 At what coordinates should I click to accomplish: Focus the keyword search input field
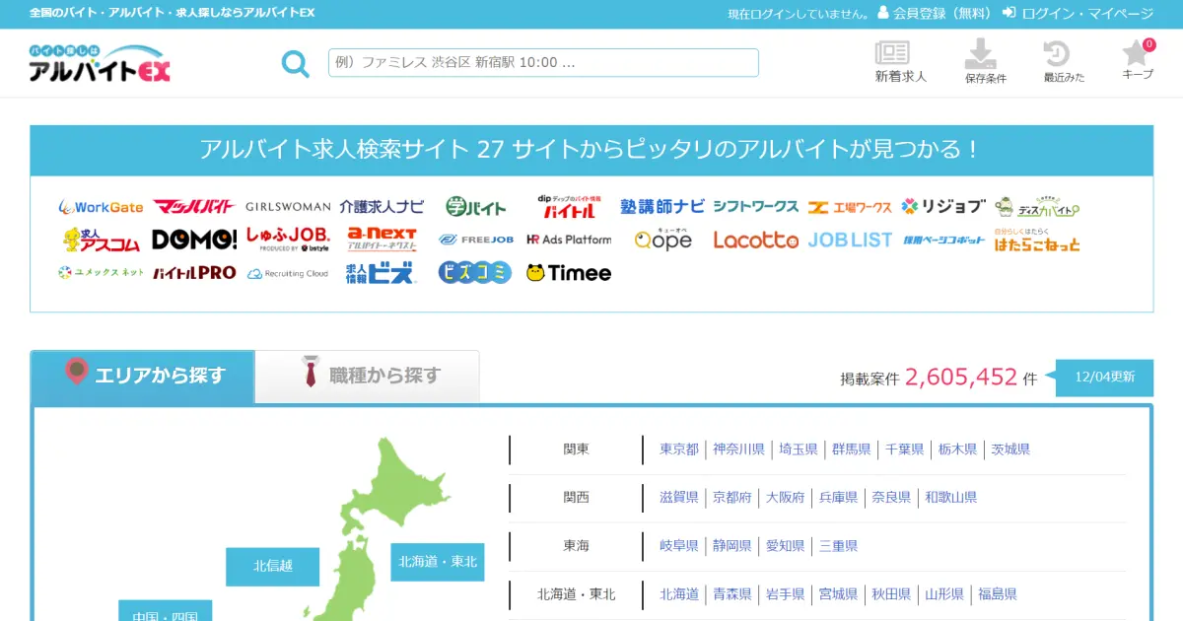(x=543, y=62)
